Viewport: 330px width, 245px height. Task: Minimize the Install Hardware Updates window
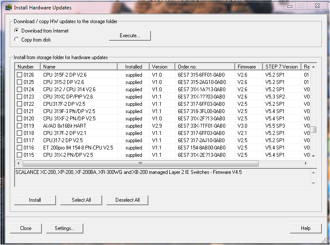pos(290,6)
